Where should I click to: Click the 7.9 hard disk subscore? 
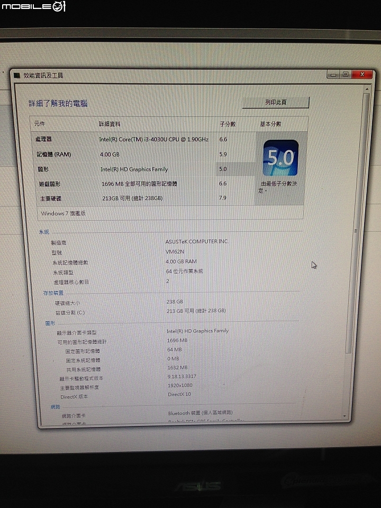coord(223,197)
